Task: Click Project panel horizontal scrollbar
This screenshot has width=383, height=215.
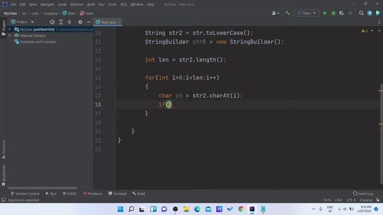Action: [42, 188]
